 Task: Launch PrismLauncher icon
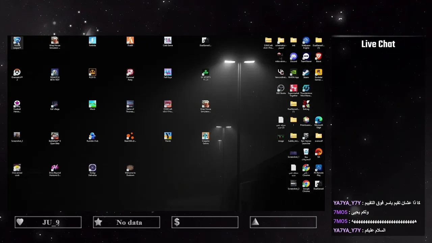306,122
